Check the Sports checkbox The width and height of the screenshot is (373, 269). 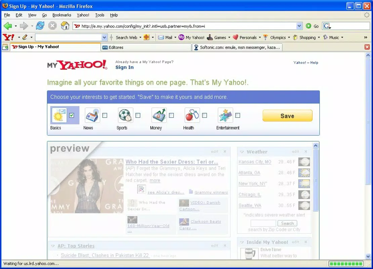point(138,115)
